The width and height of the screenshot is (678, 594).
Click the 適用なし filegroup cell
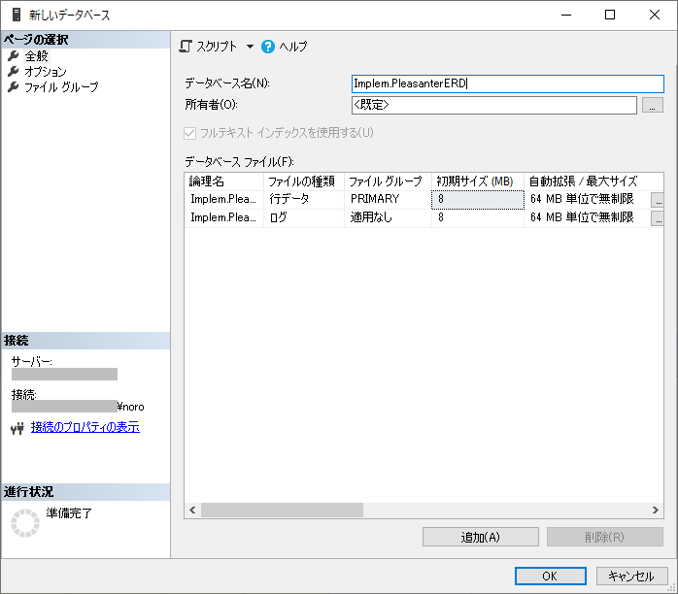(x=388, y=217)
